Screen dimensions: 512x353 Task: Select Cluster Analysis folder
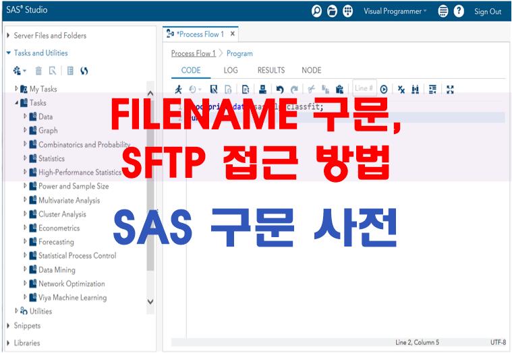tap(62, 214)
